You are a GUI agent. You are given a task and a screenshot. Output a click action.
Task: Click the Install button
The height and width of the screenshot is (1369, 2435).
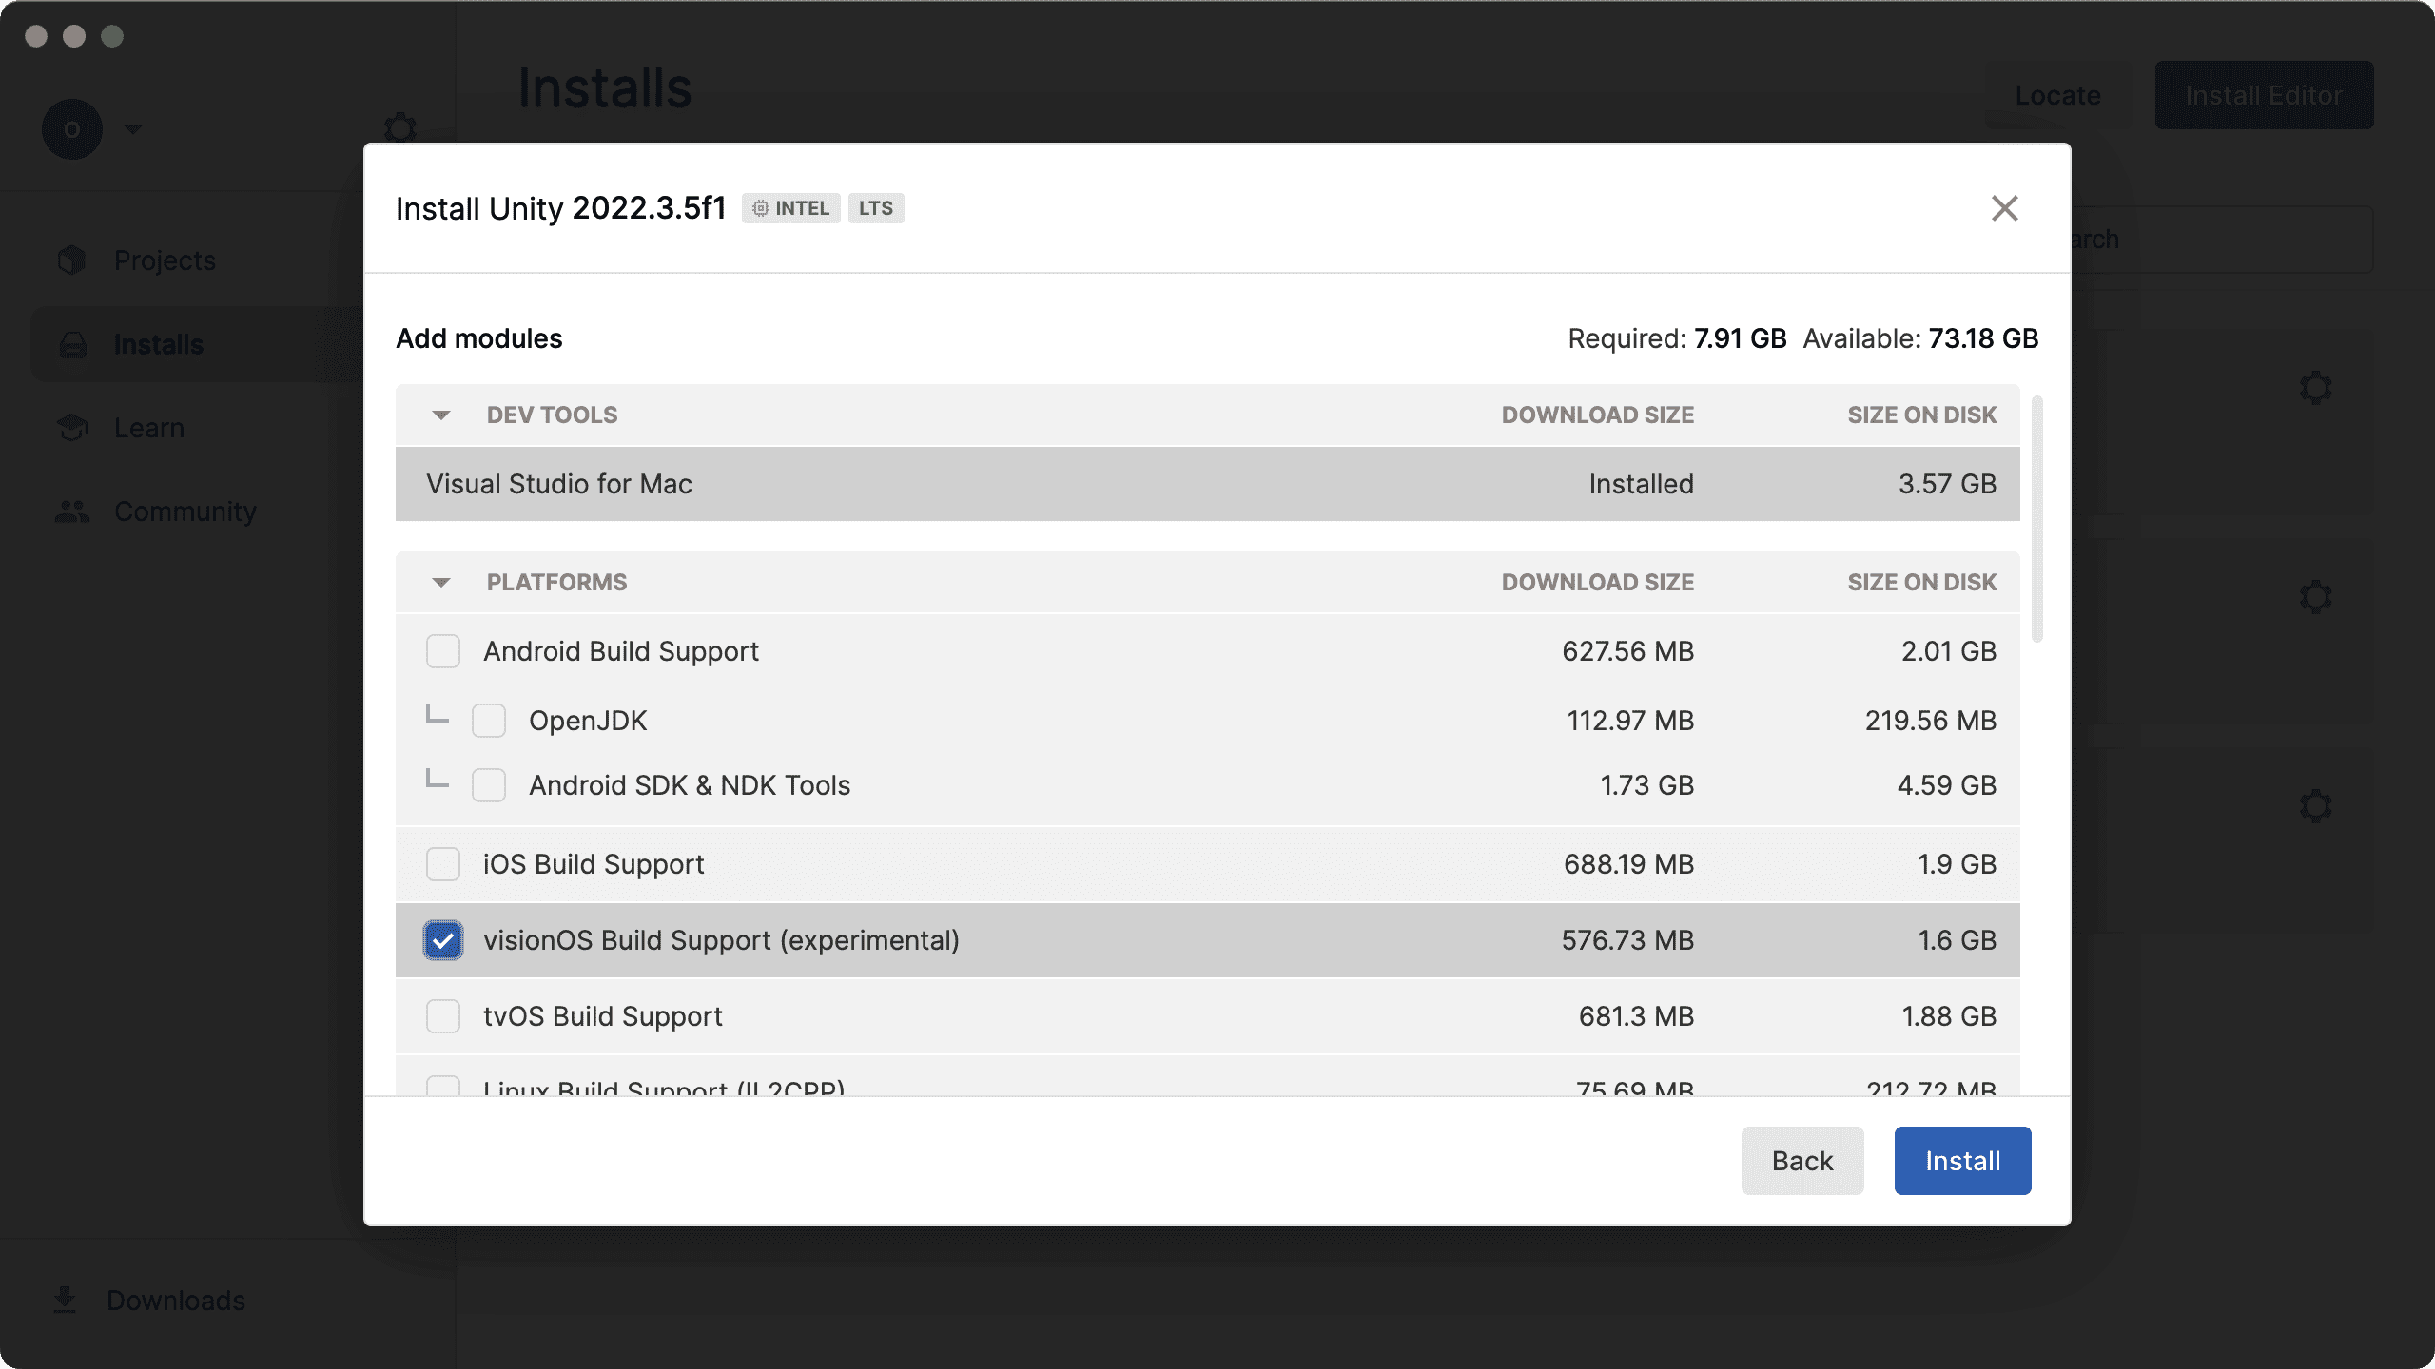click(x=1962, y=1161)
